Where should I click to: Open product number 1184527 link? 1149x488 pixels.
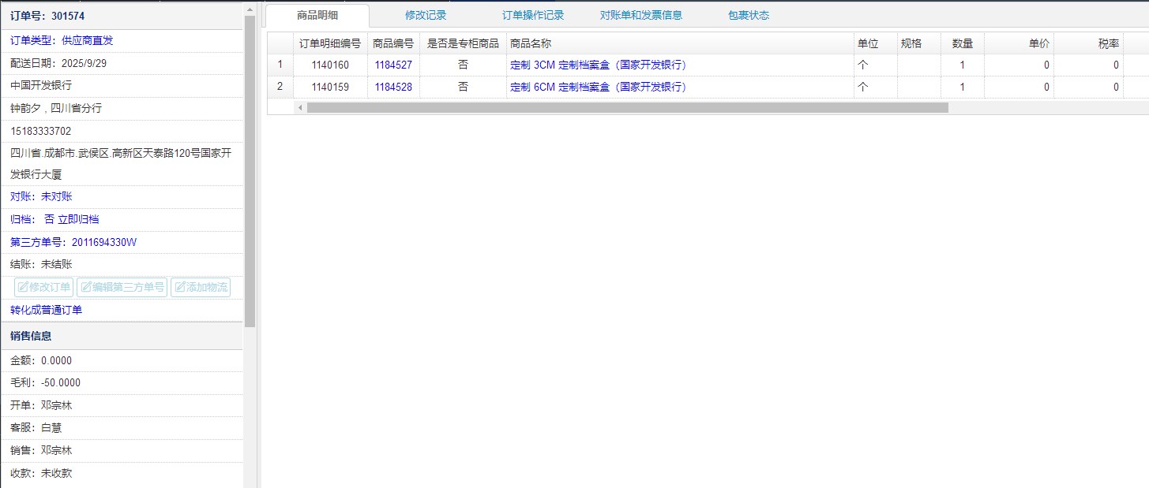point(392,65)
